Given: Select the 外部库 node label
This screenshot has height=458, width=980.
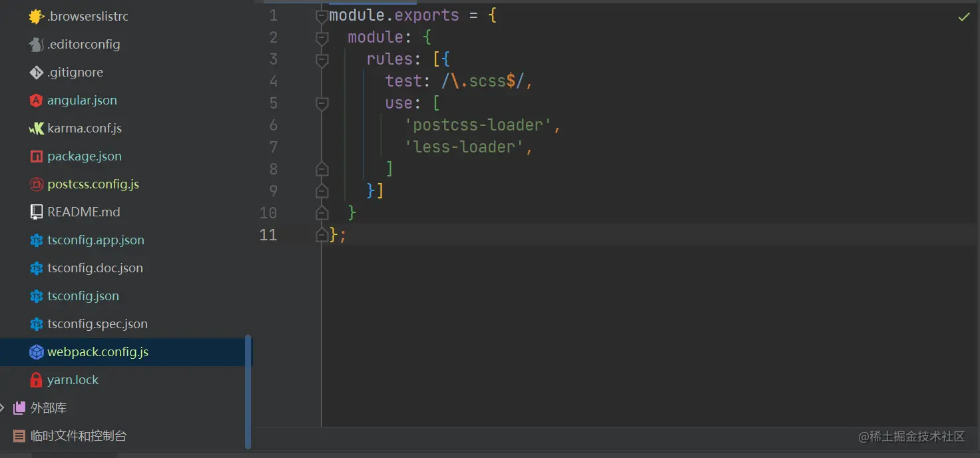Looking at the screenshot, I should [x=49, y=408].
